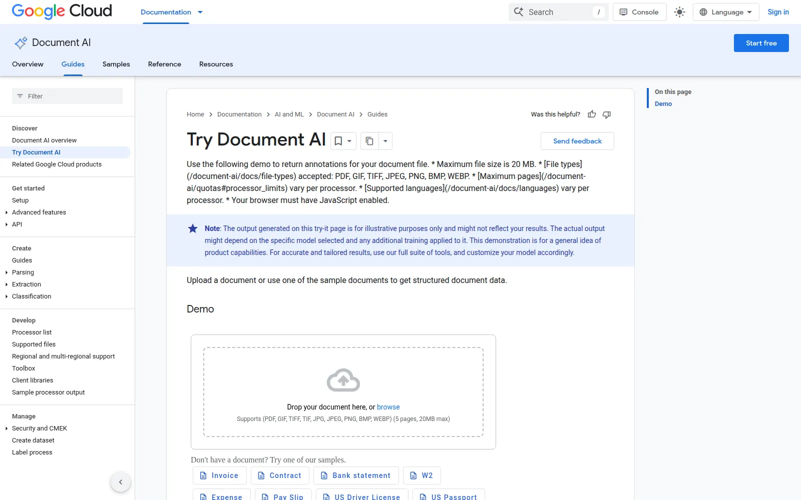Click the thumbs down not helpful icon
801x500 pixels.
607,114
